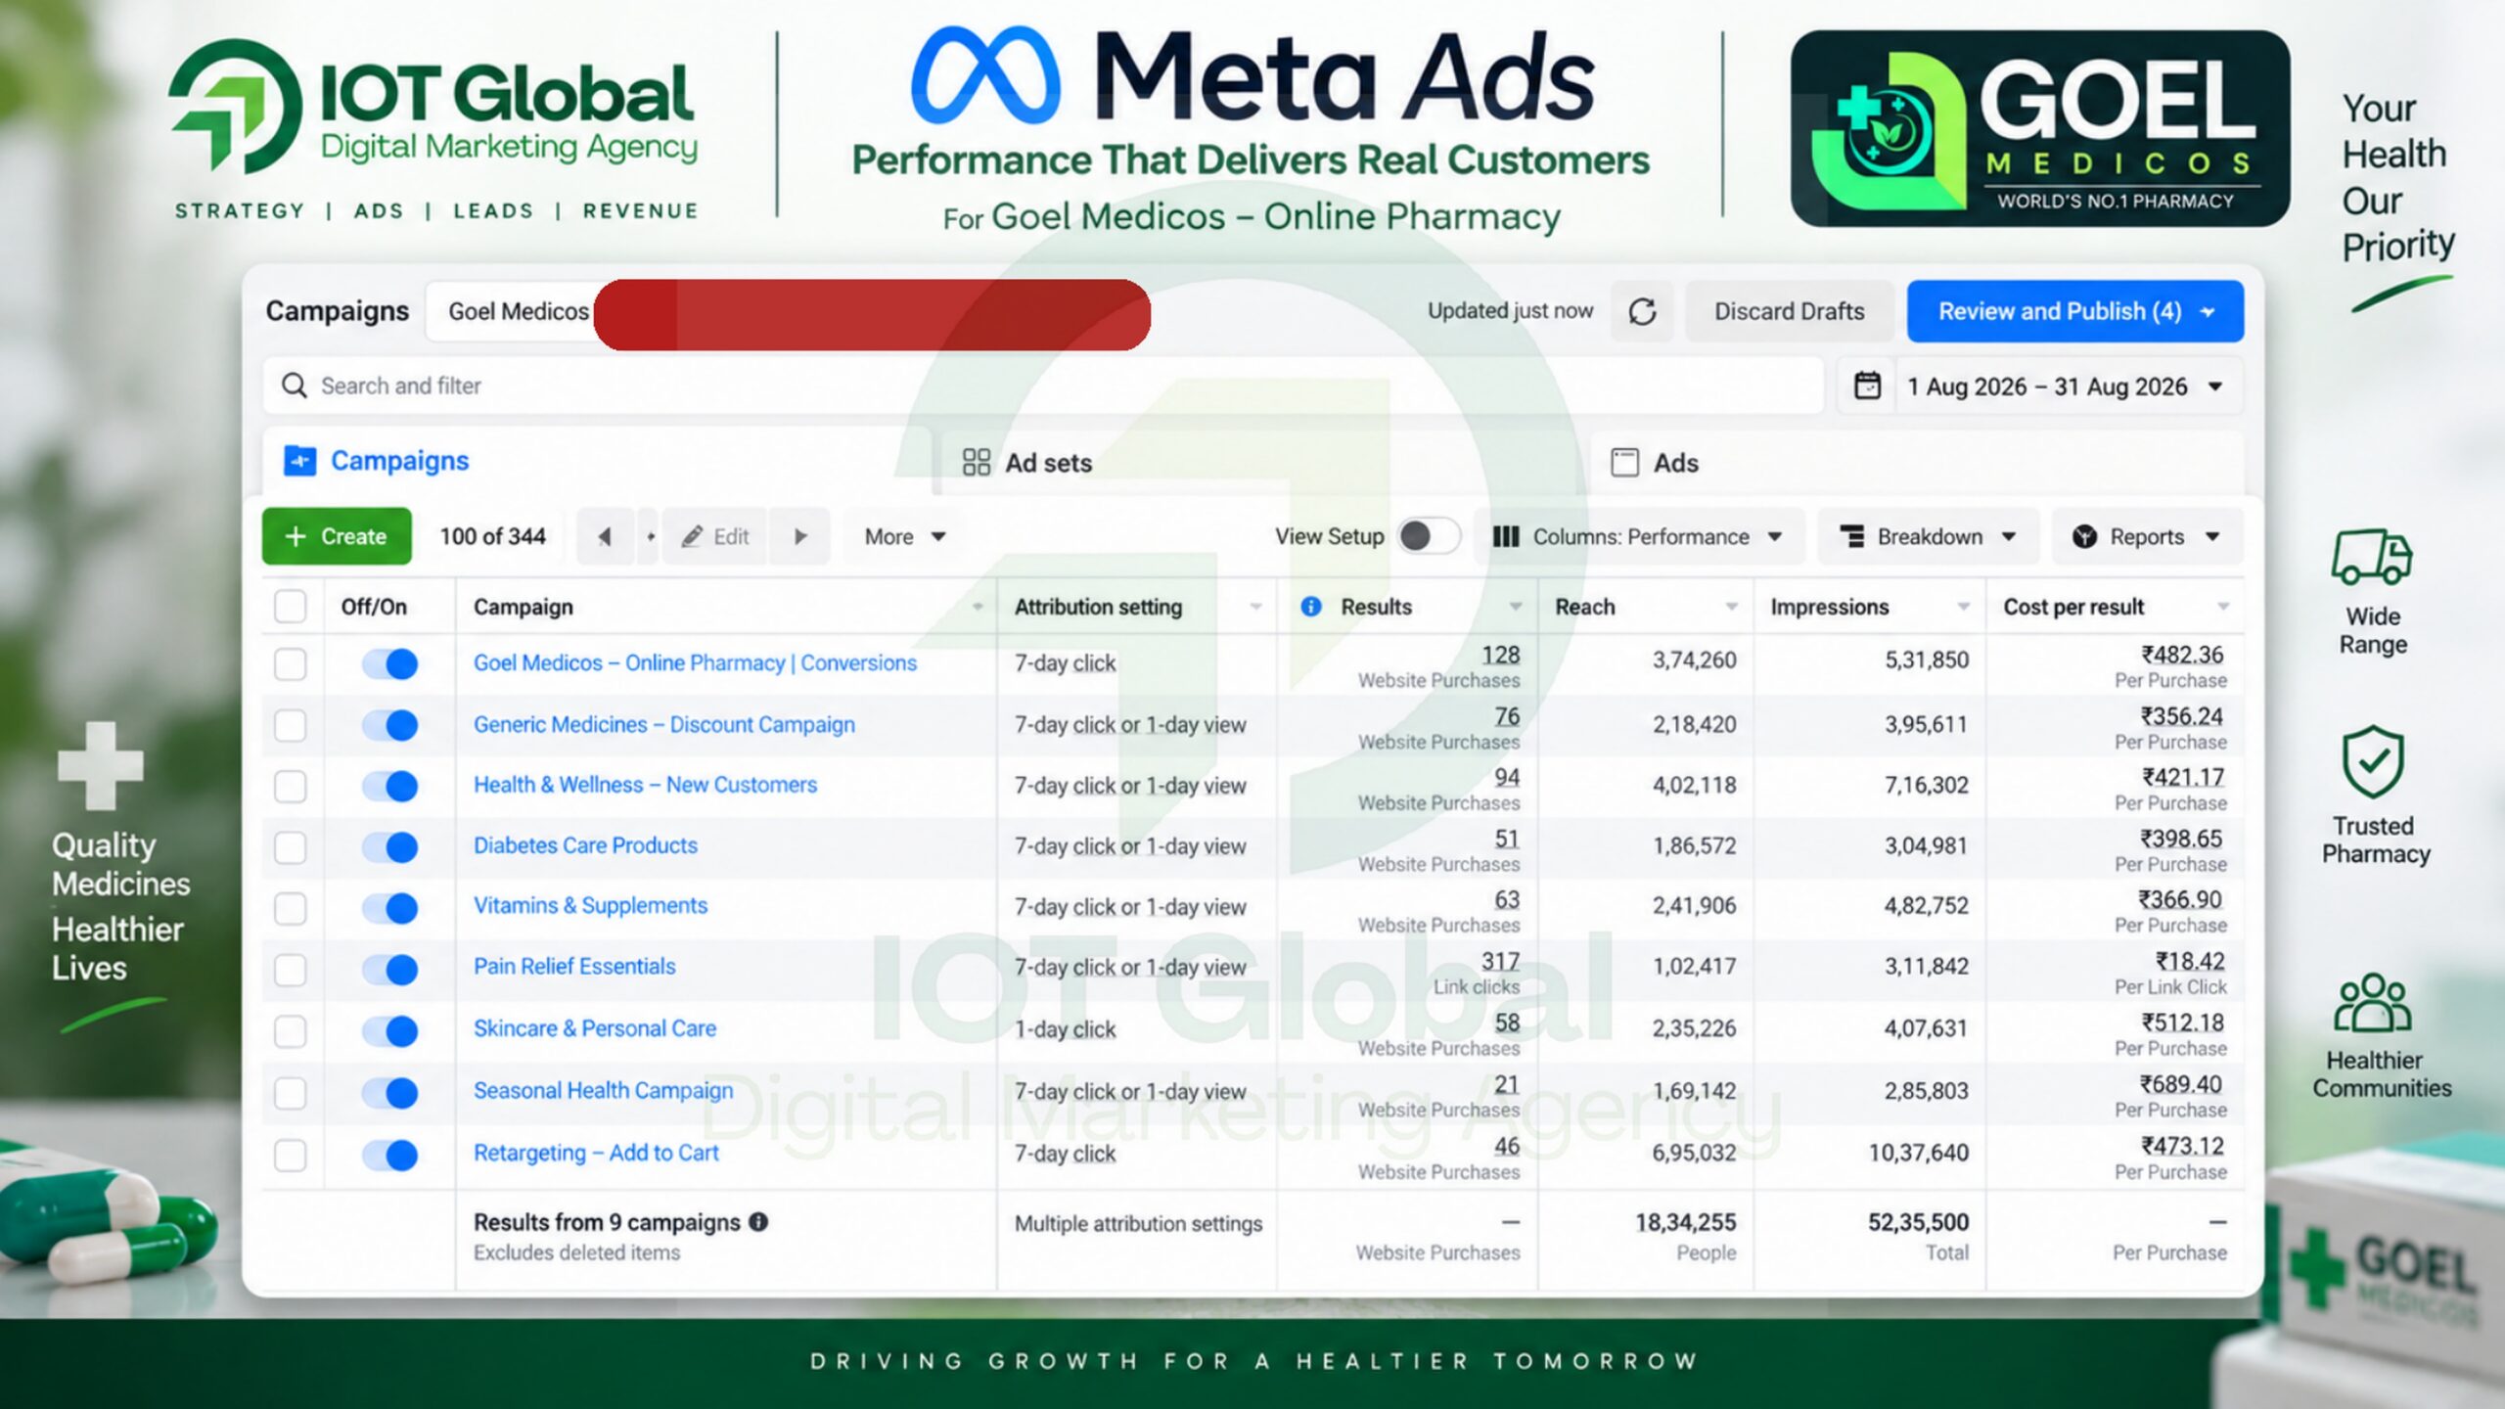Click the previous arrow beside Edit
Viewport: 2505px width, 1409px height.
click(605, 536)
